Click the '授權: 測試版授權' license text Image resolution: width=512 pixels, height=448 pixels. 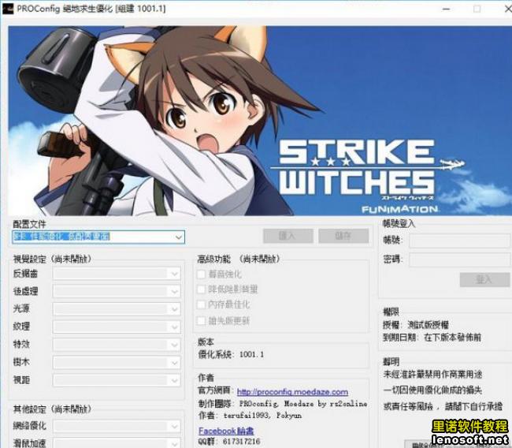pos(416,325)
